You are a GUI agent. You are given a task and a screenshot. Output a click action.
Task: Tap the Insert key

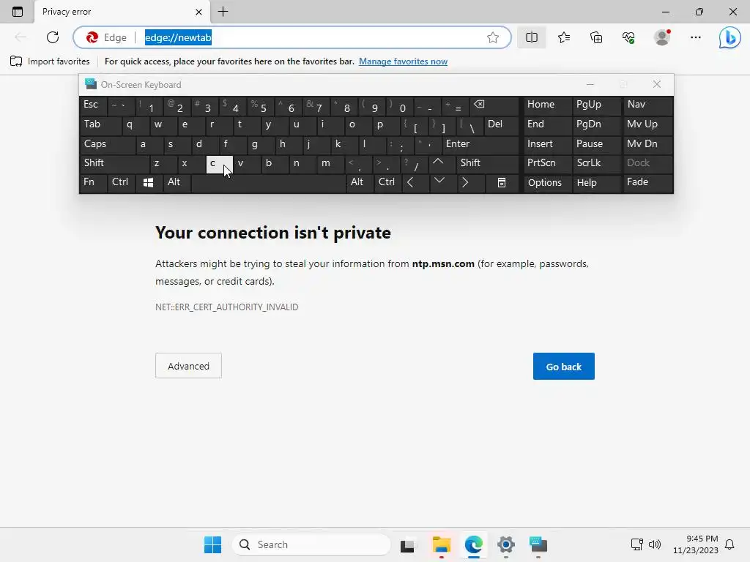click(x=546, y=144)
